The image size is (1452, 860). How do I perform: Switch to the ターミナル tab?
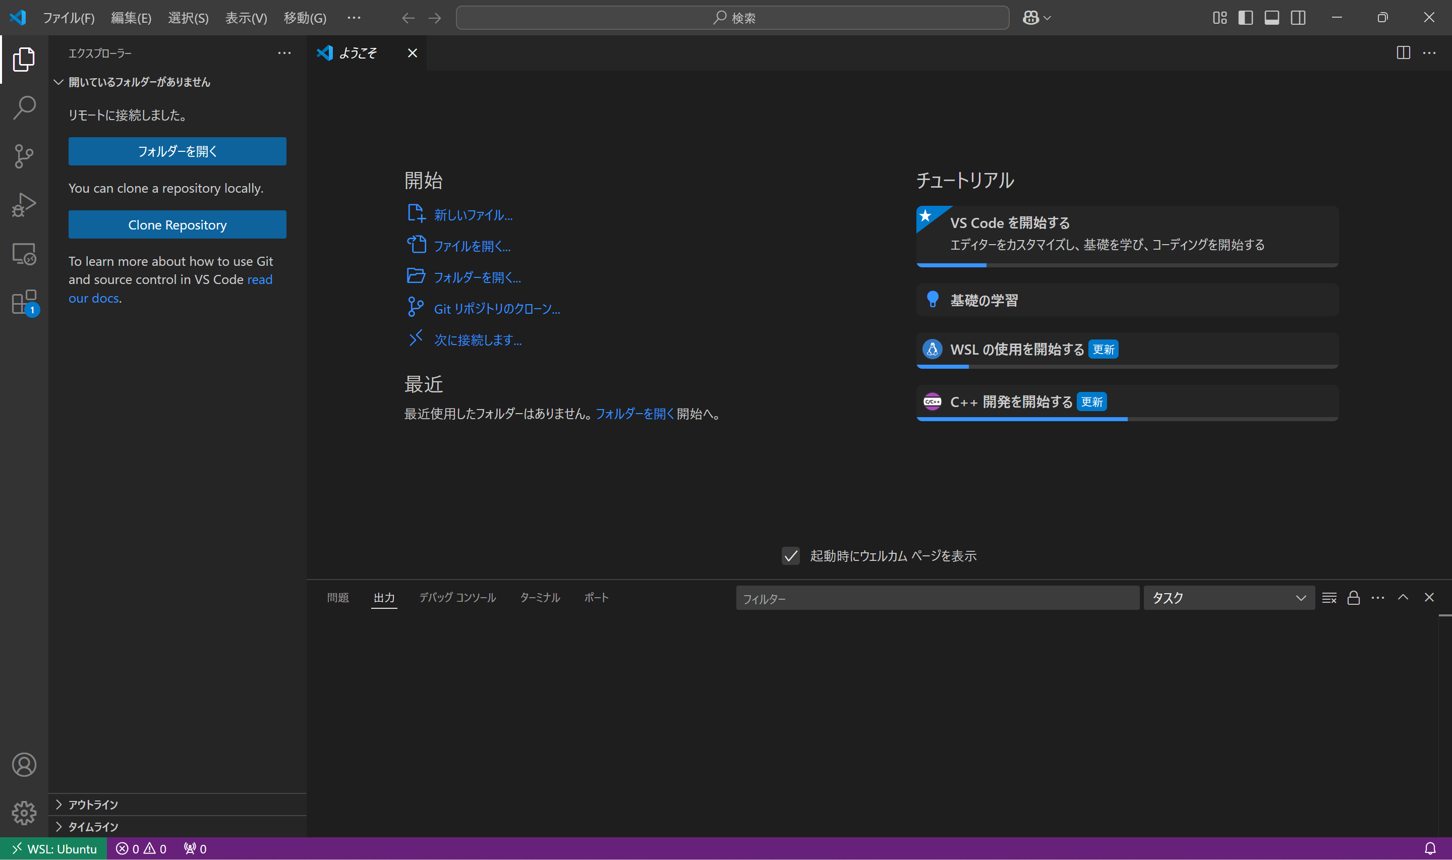(540, 598)
